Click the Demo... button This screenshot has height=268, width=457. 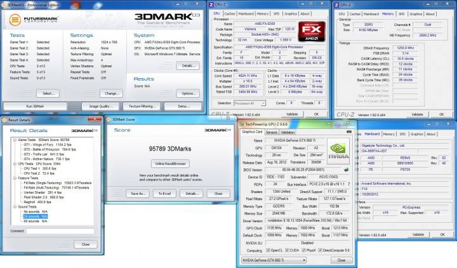click(x=183, y=107)
